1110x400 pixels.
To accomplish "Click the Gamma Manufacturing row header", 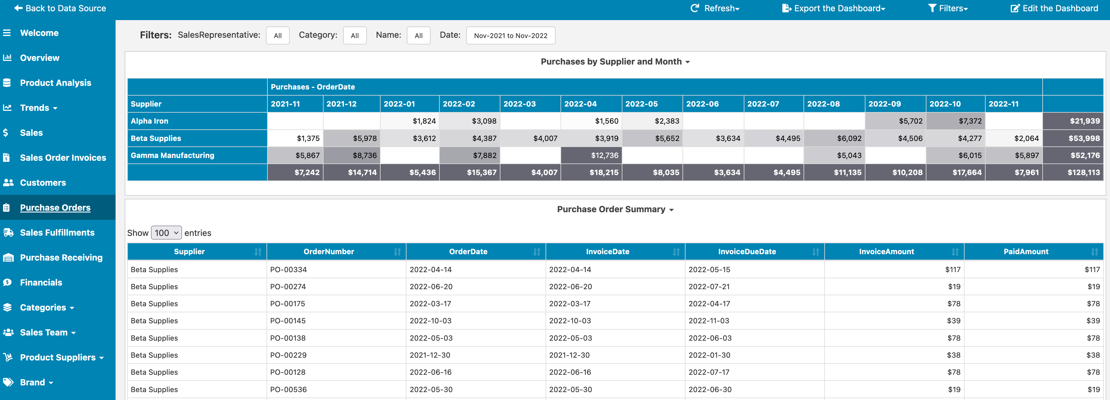I will pos(197,155).
